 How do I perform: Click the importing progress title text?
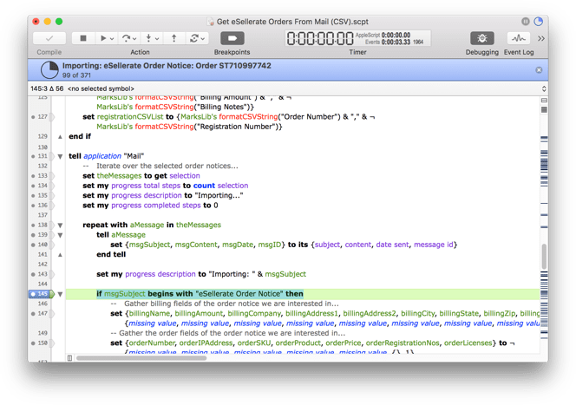[x=167, y=66]
